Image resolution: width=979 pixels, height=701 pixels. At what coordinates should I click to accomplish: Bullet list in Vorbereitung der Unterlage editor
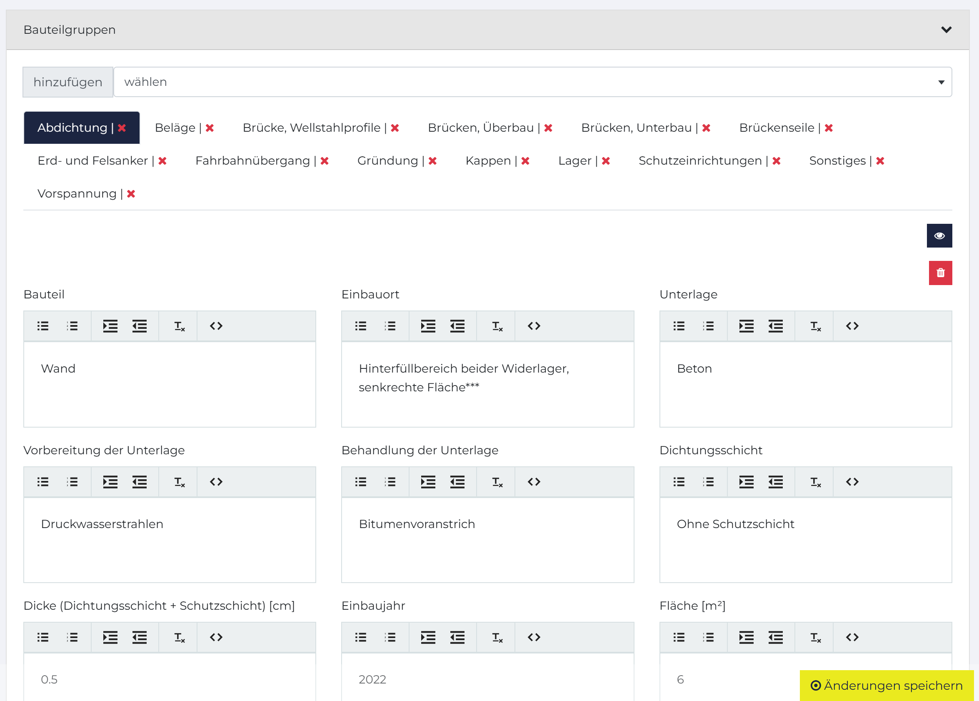coord(43,482)
